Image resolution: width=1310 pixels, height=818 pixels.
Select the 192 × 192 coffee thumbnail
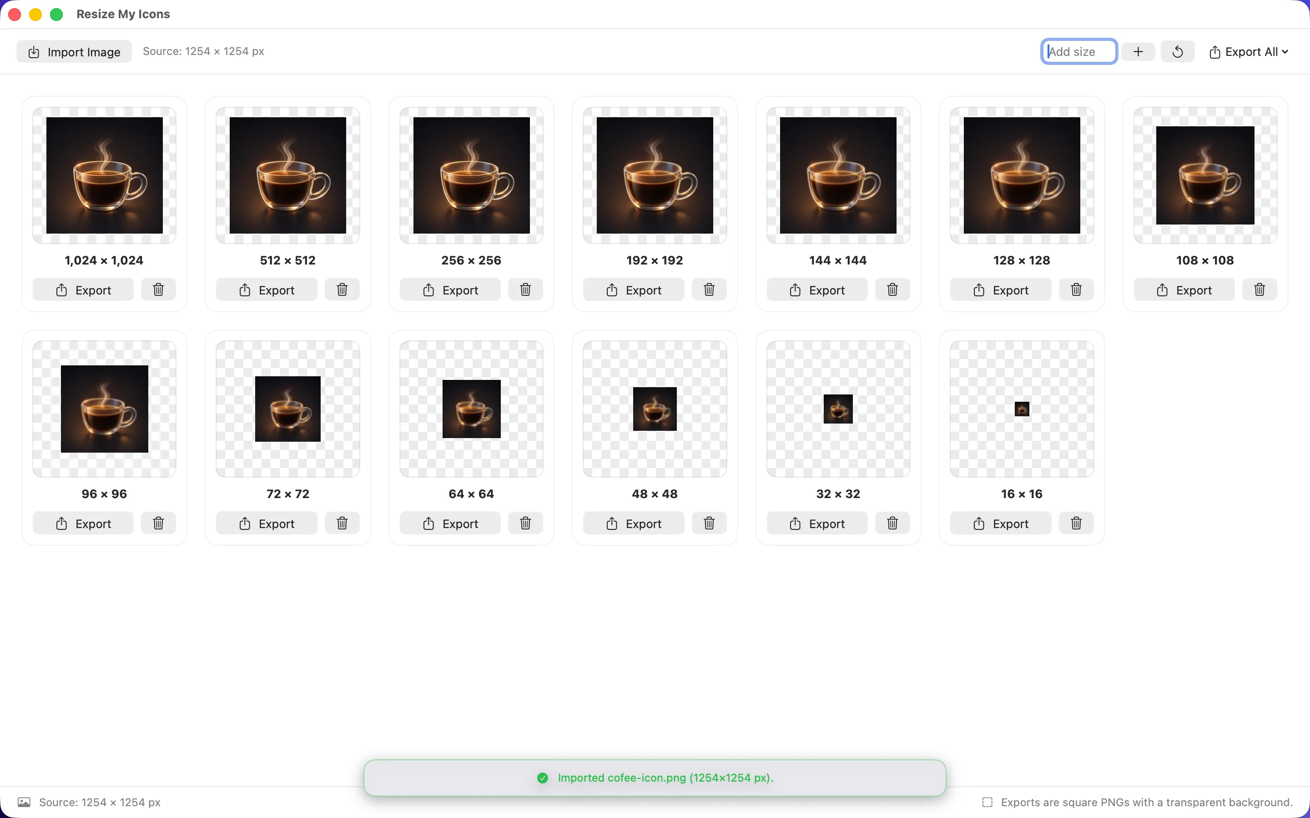(x=655, y=175)
